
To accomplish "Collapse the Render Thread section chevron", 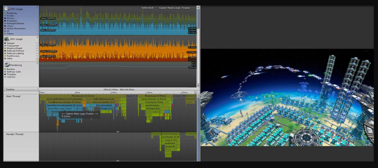I will coord(118,161).
